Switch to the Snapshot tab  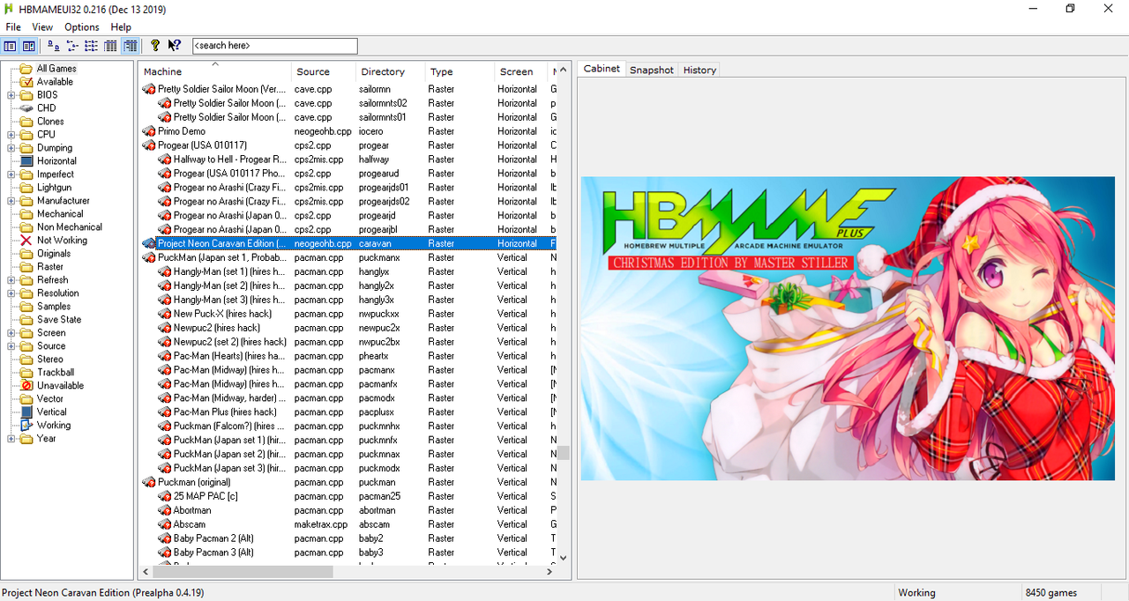coord(651,70)
